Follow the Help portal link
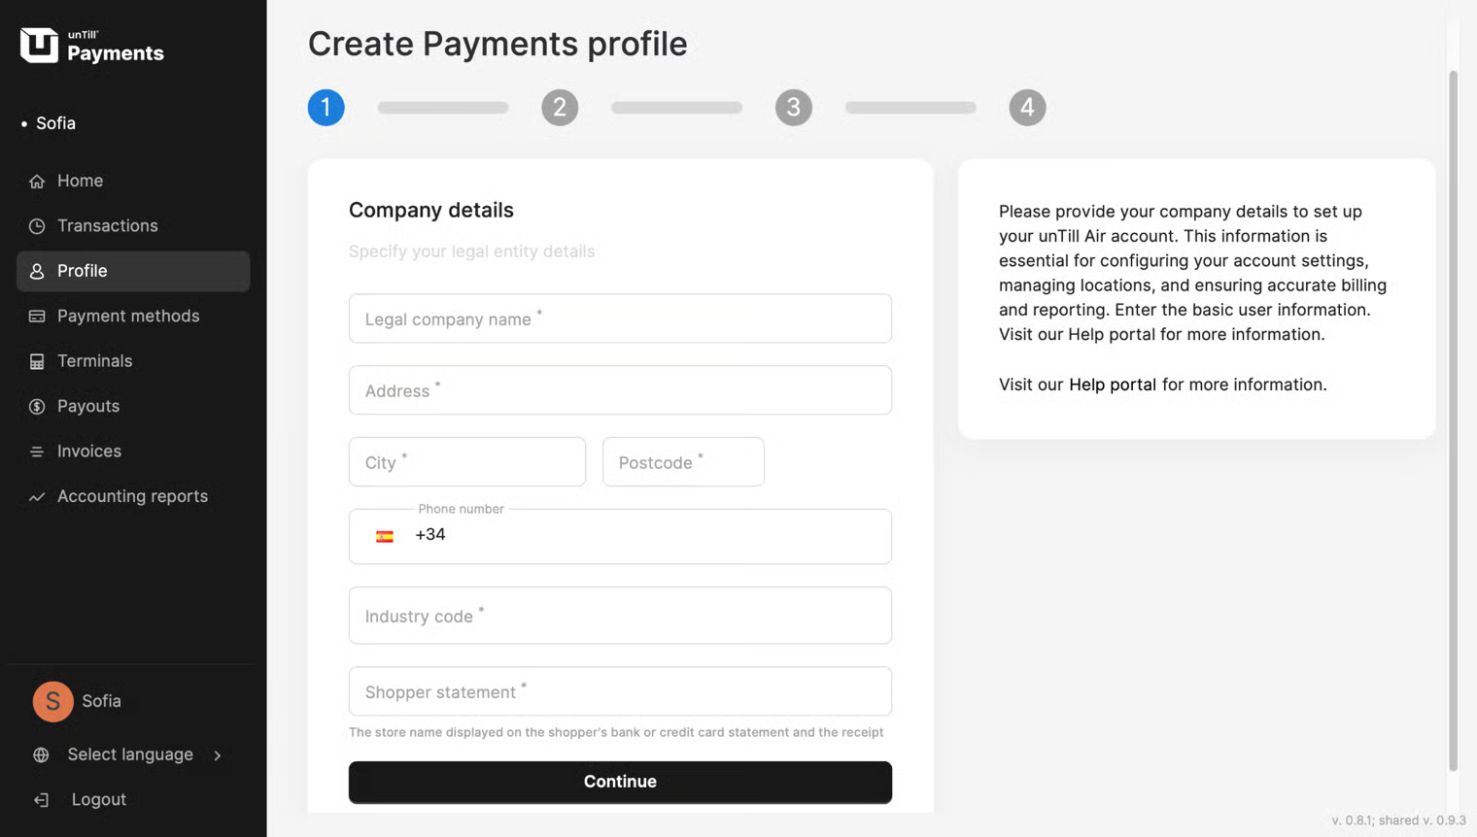Screen dimensions: 1477x837 pos(1112,385)
